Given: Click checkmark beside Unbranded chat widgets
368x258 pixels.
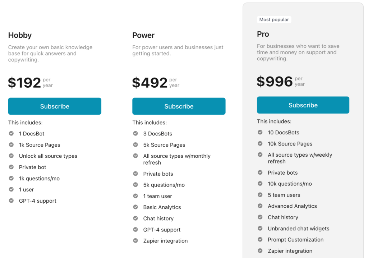Looking at the screenshot, I should click(x=260, y=228).
